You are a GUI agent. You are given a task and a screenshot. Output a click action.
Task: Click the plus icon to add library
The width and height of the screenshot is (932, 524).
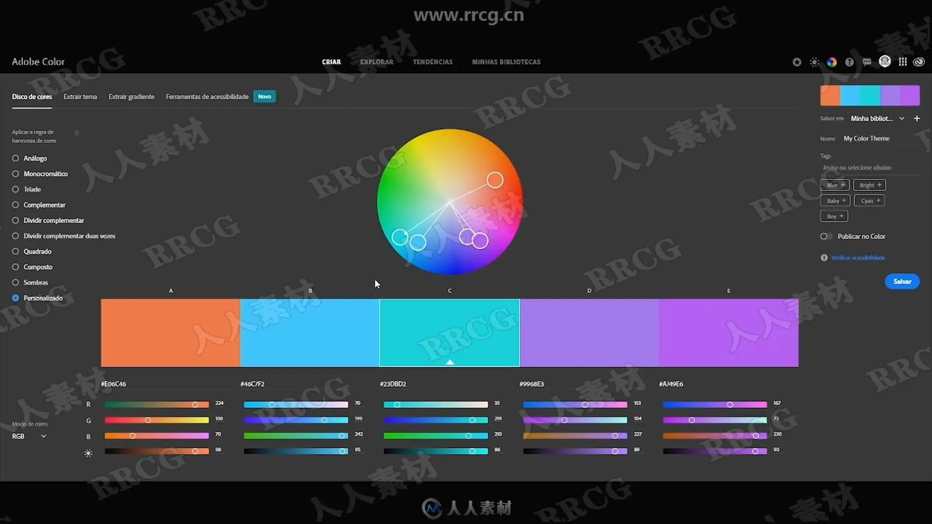[x=916, y=118]
